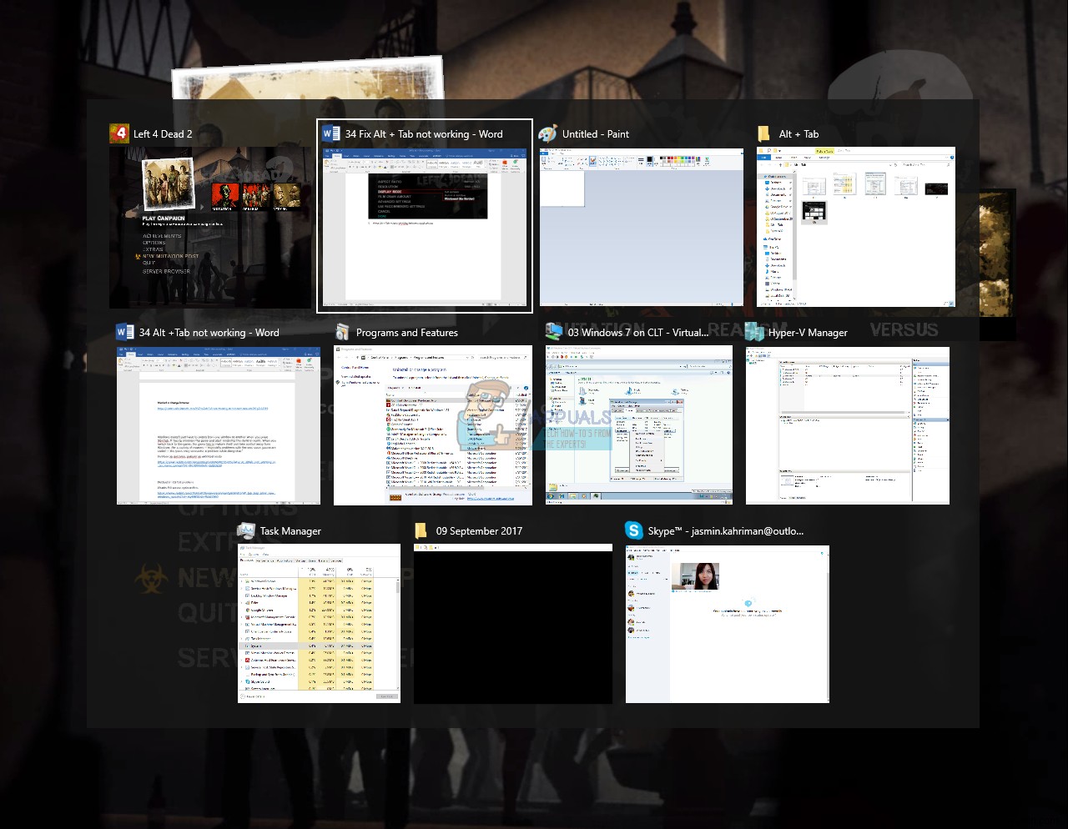Click the Skype logo icon
The height and width of the screenshot is (829, 1068).
pos(634,530)
